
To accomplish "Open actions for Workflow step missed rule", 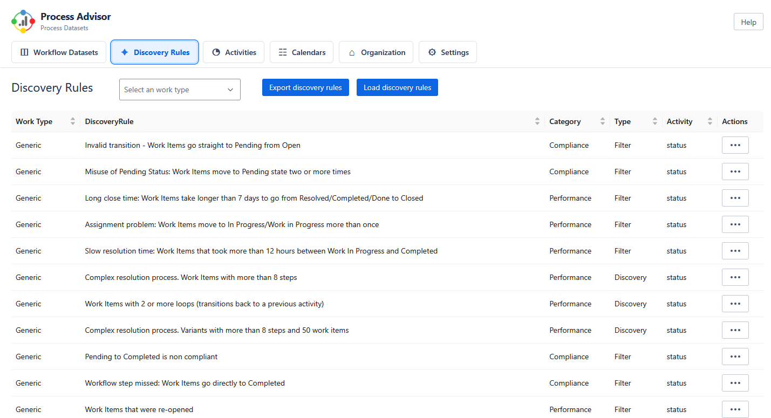I will 735,383.
